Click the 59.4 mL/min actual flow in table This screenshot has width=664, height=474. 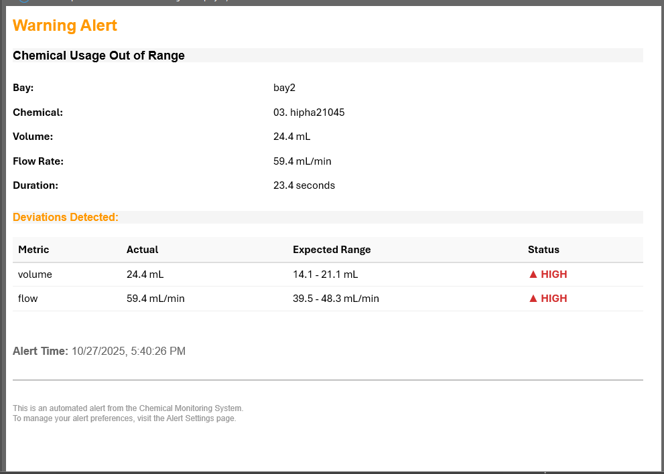point(155,299)
